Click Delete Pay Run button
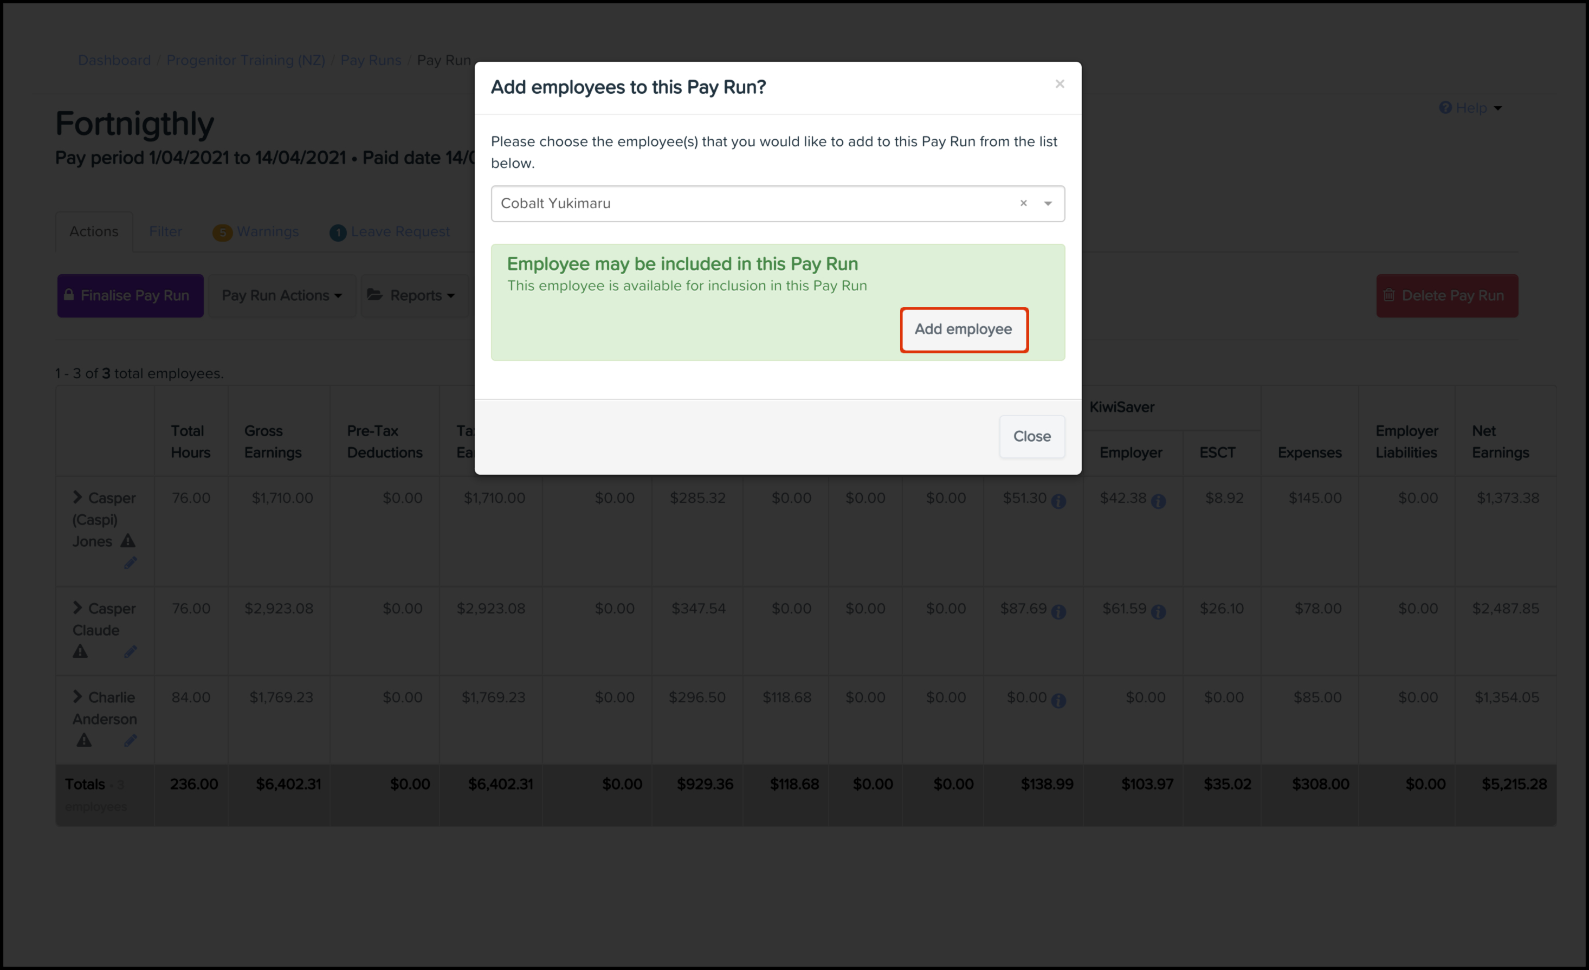 1447,296
